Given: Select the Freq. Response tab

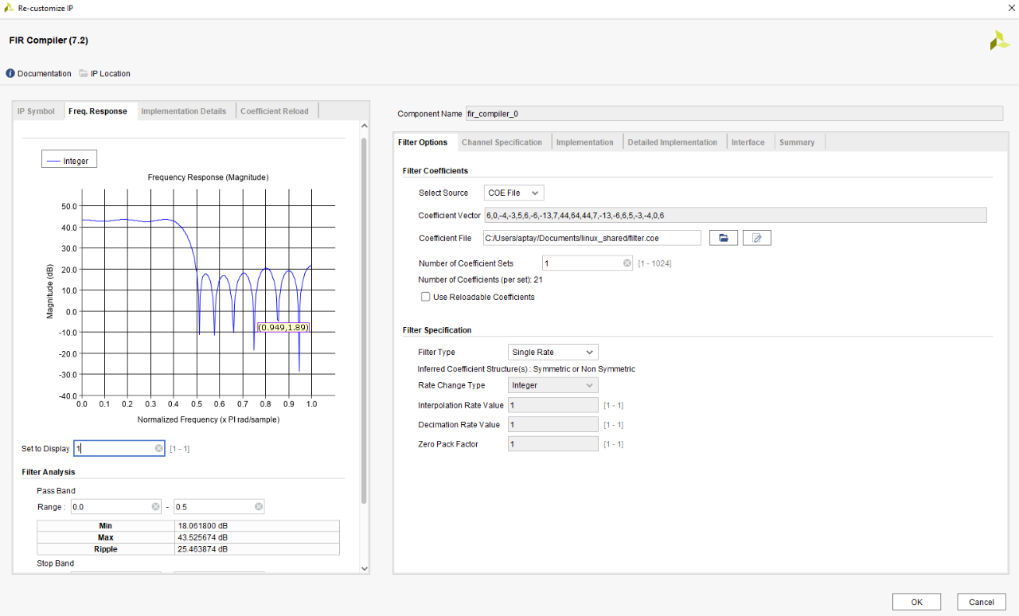Looking at the screenshot, I should point(98,111).
